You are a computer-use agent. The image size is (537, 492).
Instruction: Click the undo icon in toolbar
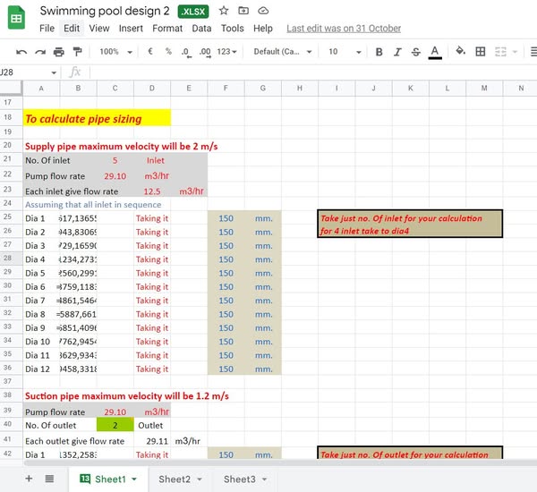[x=21, y=52]
